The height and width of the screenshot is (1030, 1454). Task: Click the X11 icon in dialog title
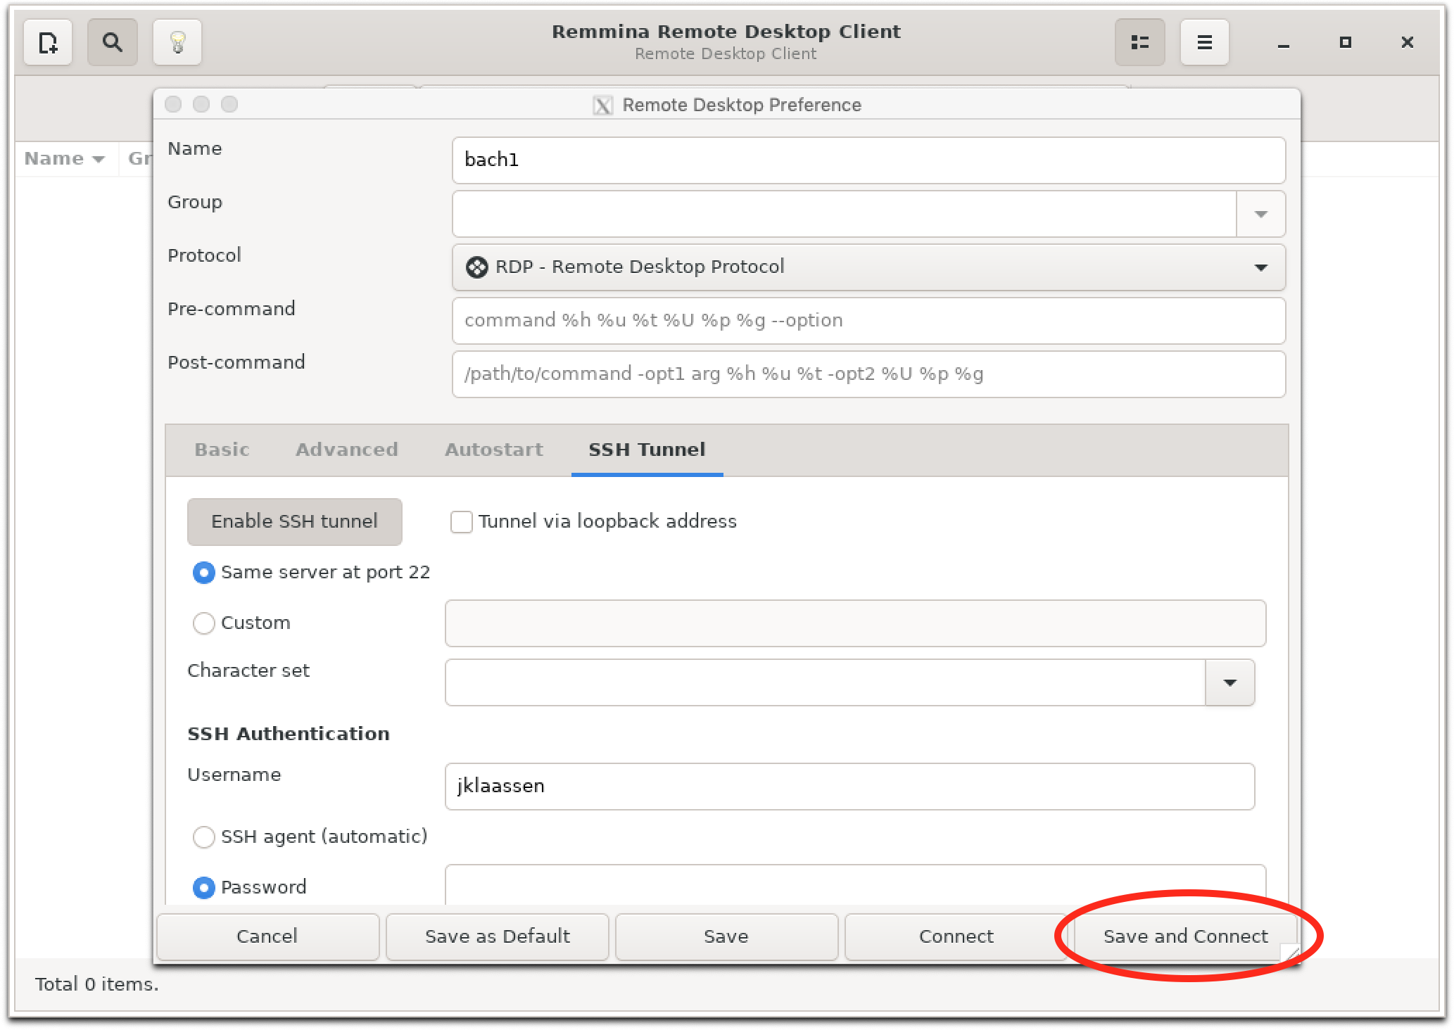coord(603,106)
